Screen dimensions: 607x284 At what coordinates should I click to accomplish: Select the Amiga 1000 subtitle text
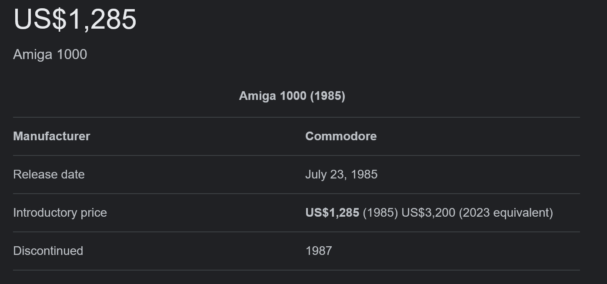pos(50,55)
